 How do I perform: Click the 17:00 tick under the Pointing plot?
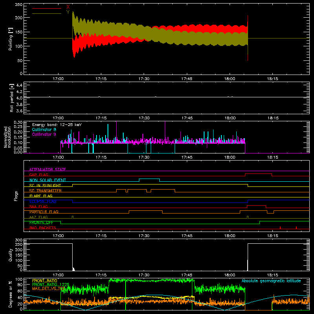(58, 79)
